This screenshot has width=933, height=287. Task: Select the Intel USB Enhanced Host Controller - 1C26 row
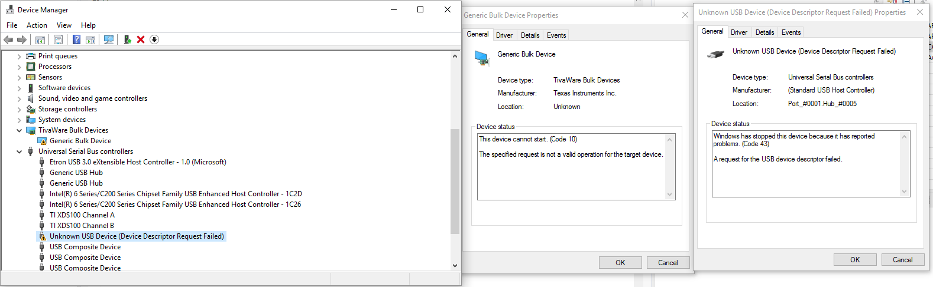click(176, 204)
